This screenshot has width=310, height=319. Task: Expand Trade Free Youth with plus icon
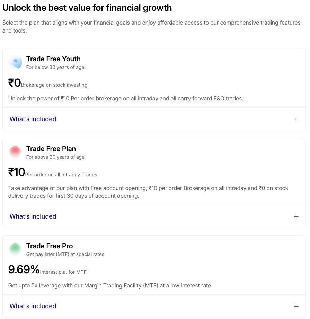coord(296,119)
